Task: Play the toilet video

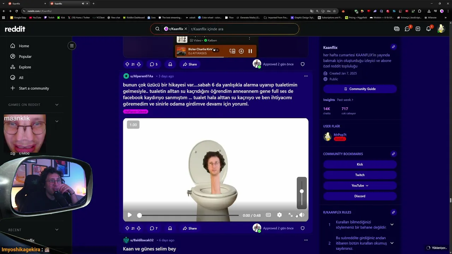Action: point(130,215)
